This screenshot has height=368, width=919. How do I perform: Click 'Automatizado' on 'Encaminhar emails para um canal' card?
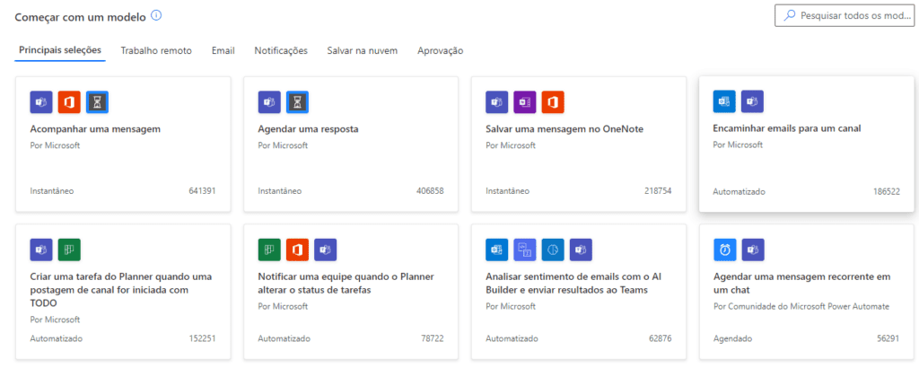740,191
